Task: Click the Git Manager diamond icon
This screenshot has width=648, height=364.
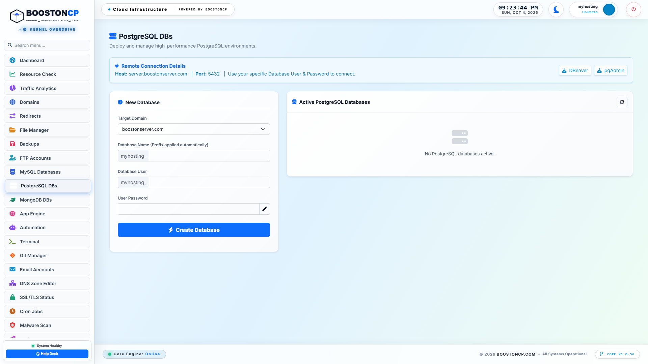Action: pyautogui.click(x=12, y=255)
